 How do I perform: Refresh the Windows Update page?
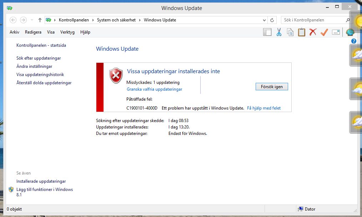(272, 20)
